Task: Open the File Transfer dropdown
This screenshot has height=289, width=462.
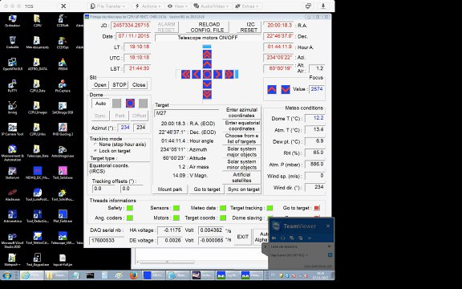Action: click(107, 6)
